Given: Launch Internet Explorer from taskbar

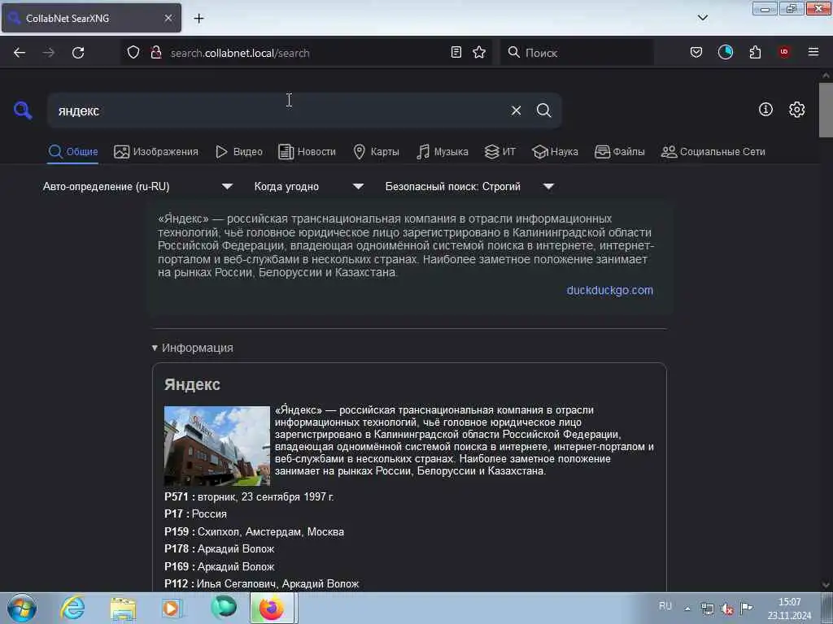Looking at the screenshot, I should (72, 608).
